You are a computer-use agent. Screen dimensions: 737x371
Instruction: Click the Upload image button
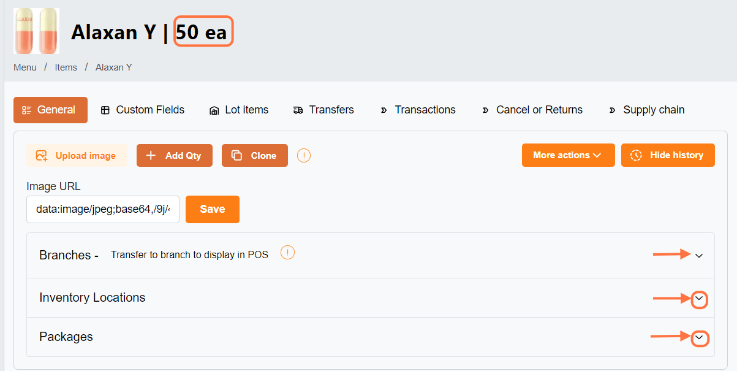click(x=77, y=156)
